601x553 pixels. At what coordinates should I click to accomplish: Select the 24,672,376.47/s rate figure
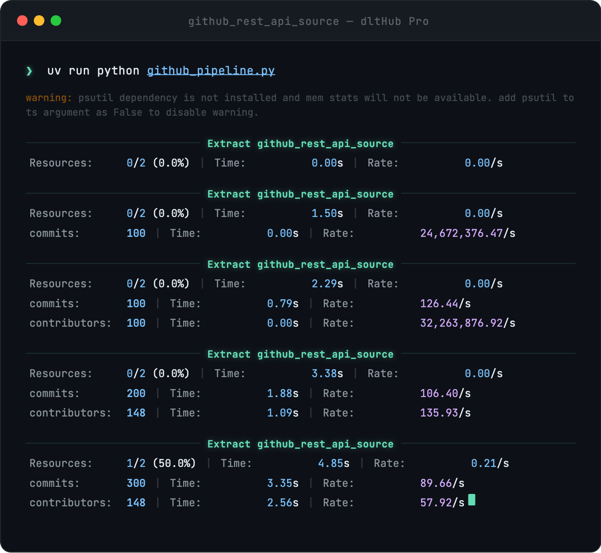click(468, 233)
